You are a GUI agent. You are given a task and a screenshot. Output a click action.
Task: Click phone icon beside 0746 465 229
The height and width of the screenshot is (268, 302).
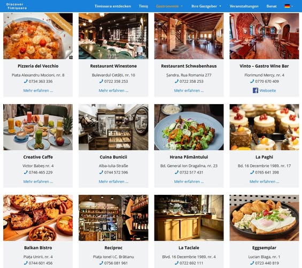point(26,172)
